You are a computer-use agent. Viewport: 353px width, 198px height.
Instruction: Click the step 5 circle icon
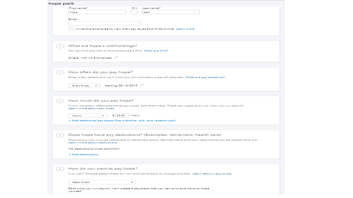tap(60, 135)
